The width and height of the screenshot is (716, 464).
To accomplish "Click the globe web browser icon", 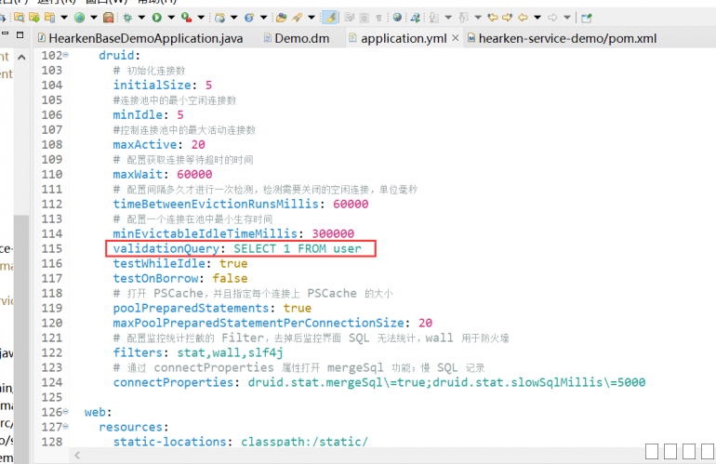I will tap(397, 17).
